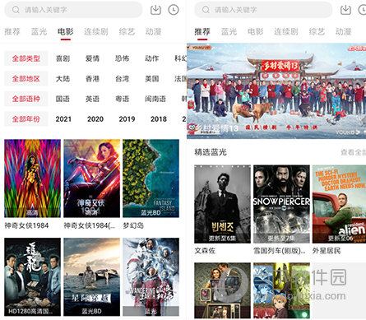Filter movies by year 2020
This screenshot has width=366, height=320.
[95, 119]
